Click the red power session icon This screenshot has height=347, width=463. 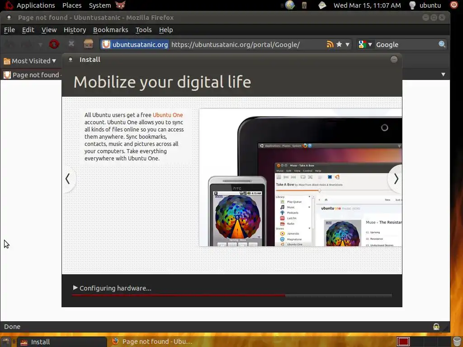coord(454,5)
